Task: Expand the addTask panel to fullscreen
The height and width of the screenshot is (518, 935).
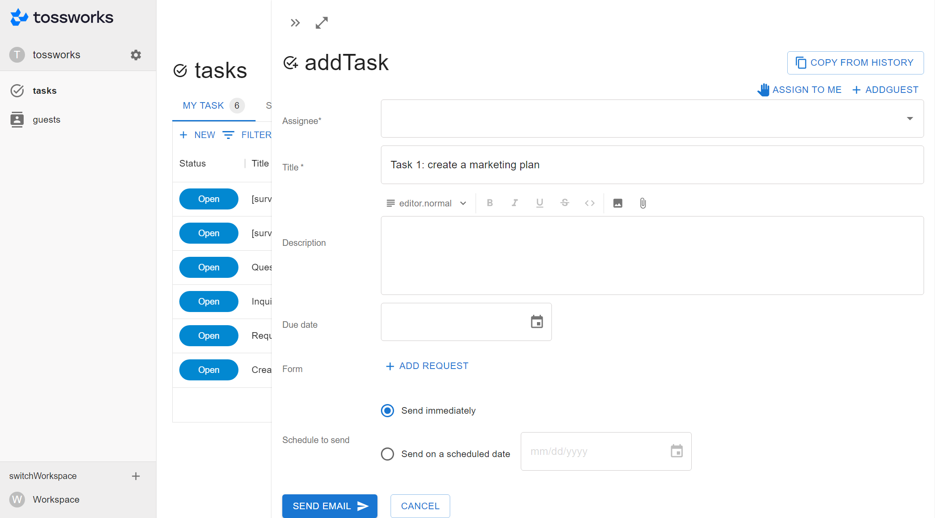Action: tap(322, 23)
